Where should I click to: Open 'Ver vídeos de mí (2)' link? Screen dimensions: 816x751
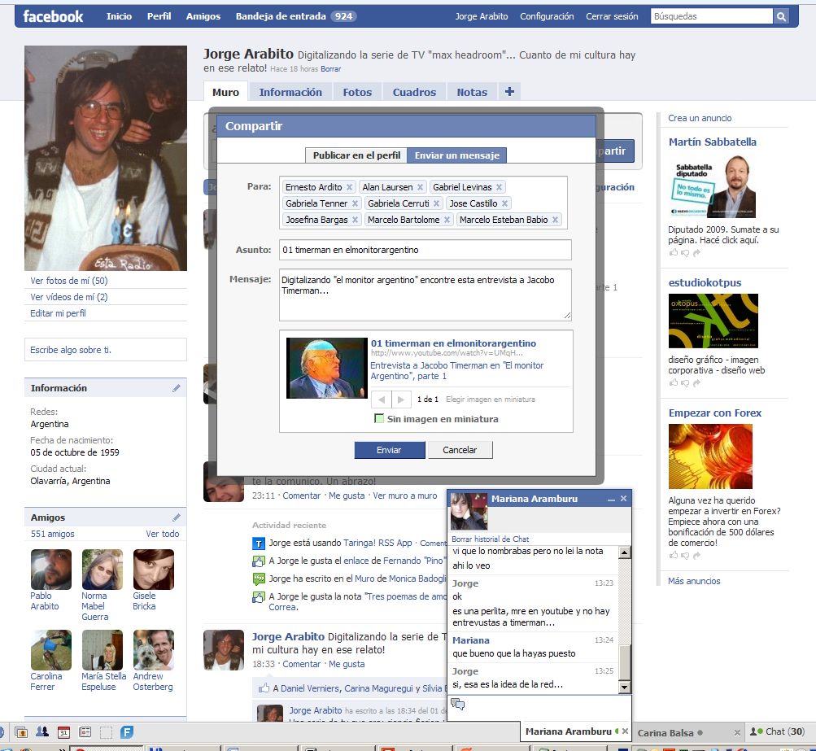tap(68, 297)
